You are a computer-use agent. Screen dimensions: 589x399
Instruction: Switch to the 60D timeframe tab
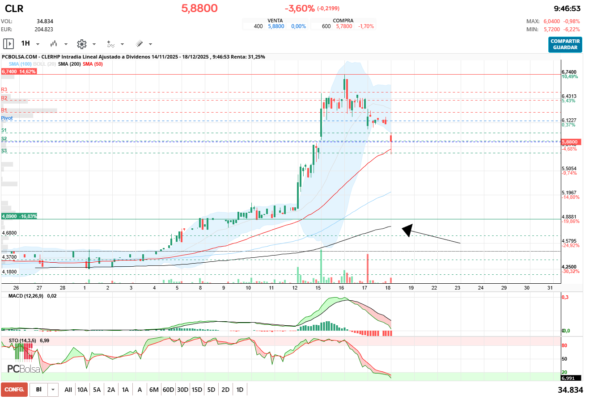tap(168, 389)
